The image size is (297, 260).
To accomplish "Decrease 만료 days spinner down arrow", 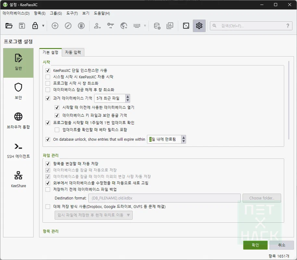I will 183,141.
